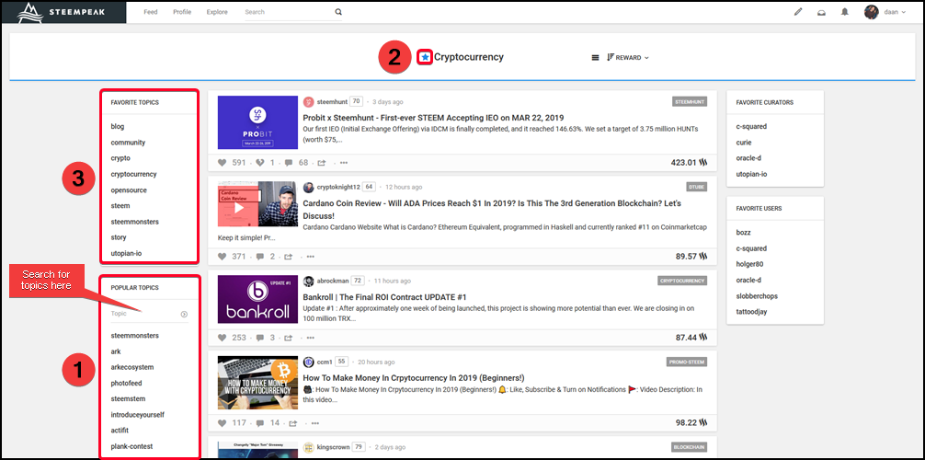Visit author steemhunt's profile
This screenshot has width=925, height=460.
(332, 102)
